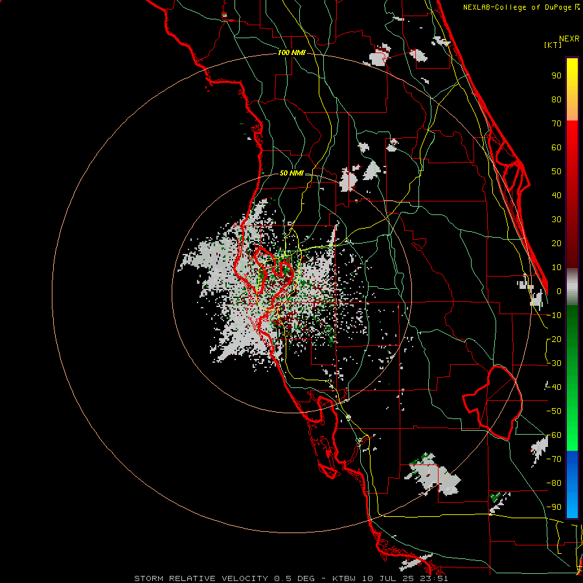Click the -40 scale value
The width and height of the screenshot is (583, 583).
(554, 387)
